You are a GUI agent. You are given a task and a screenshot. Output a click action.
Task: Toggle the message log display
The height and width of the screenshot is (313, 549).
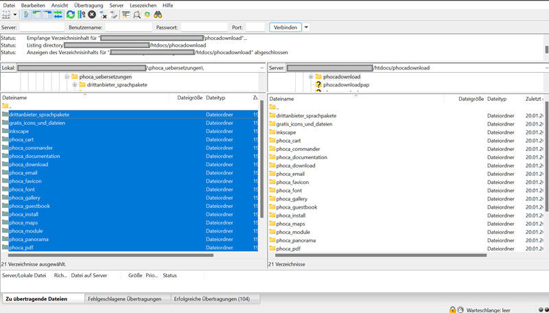(x=26, y=14)
